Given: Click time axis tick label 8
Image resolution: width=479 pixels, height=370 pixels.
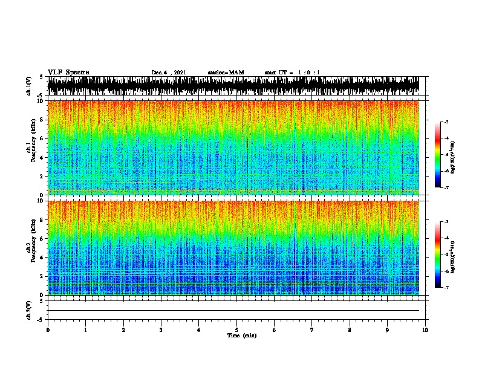Looking at the screenshot, I should (x=350, y=330).
